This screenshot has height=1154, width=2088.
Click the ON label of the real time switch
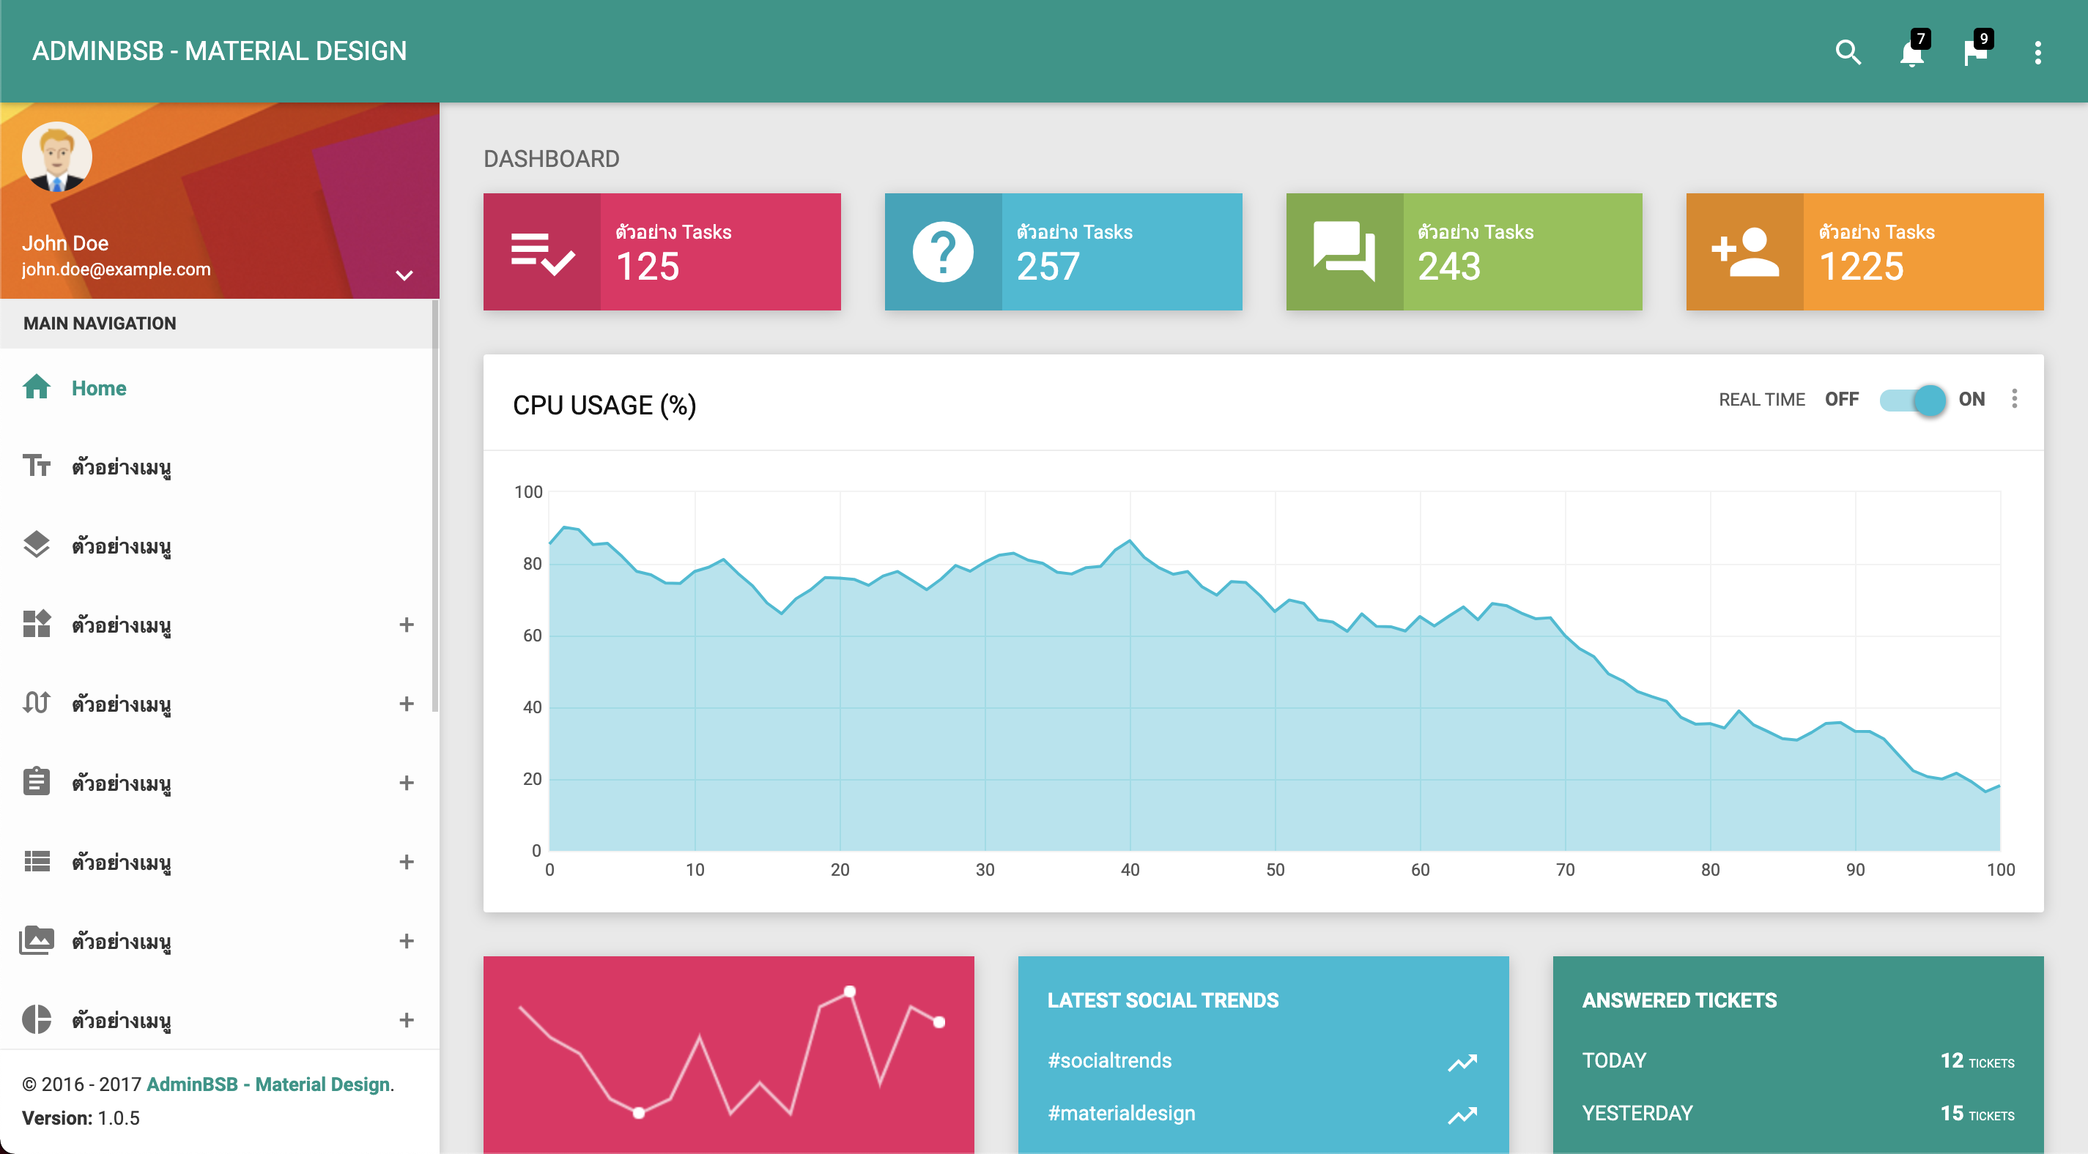click(1972, 400)
